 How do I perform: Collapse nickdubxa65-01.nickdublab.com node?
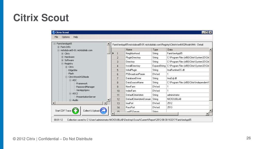(58, 50)
